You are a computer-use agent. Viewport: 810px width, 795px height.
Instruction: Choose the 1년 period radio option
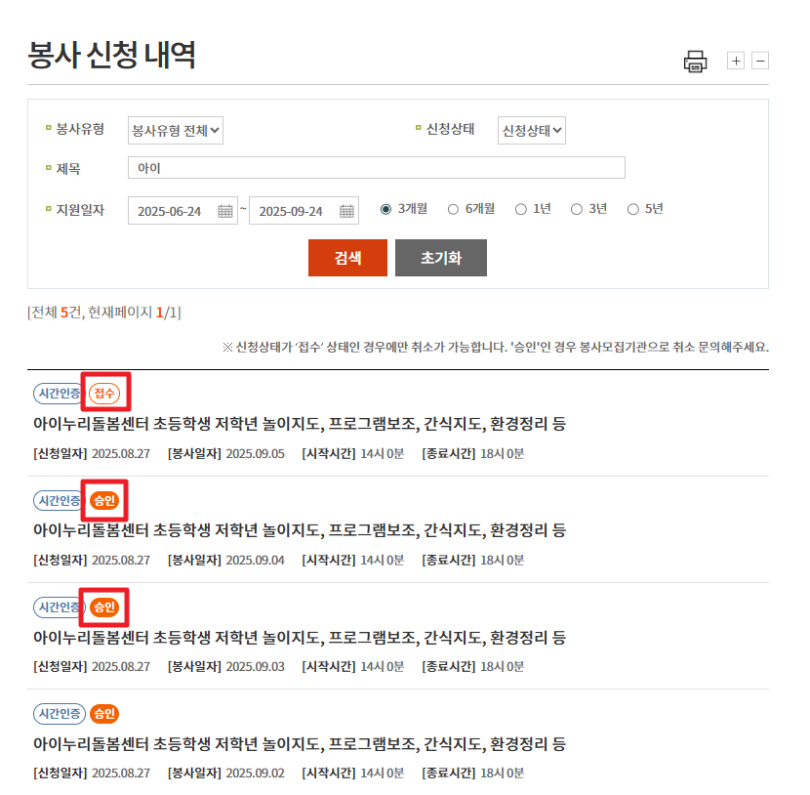(521, 209)
